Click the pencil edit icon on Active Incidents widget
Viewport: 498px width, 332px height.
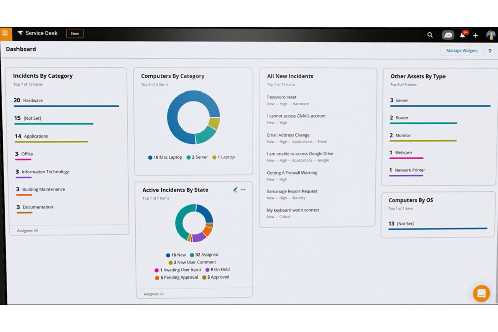point(235,190)
